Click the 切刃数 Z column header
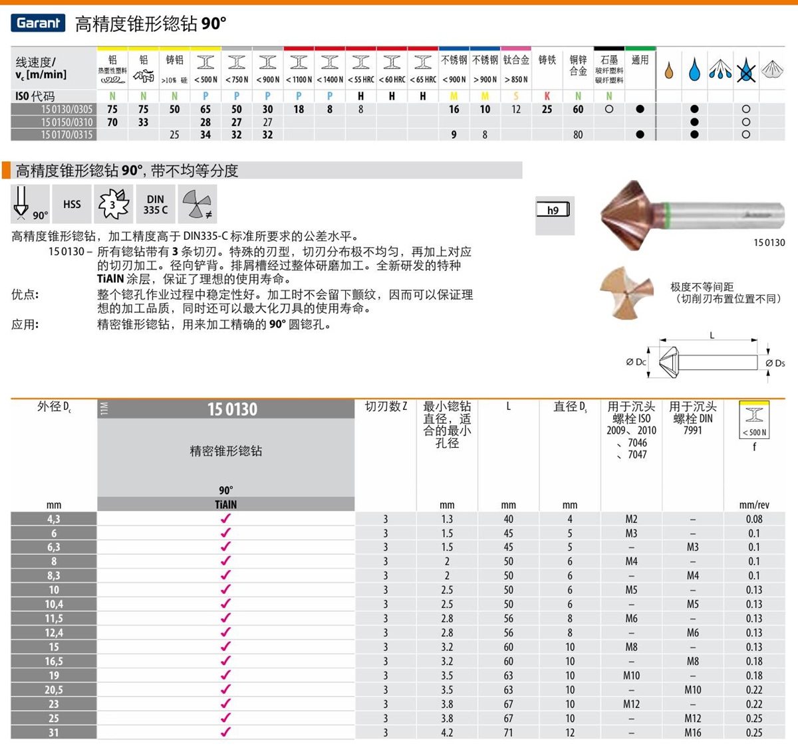Viewport: 798px width, 752px height. click(386, 407)
